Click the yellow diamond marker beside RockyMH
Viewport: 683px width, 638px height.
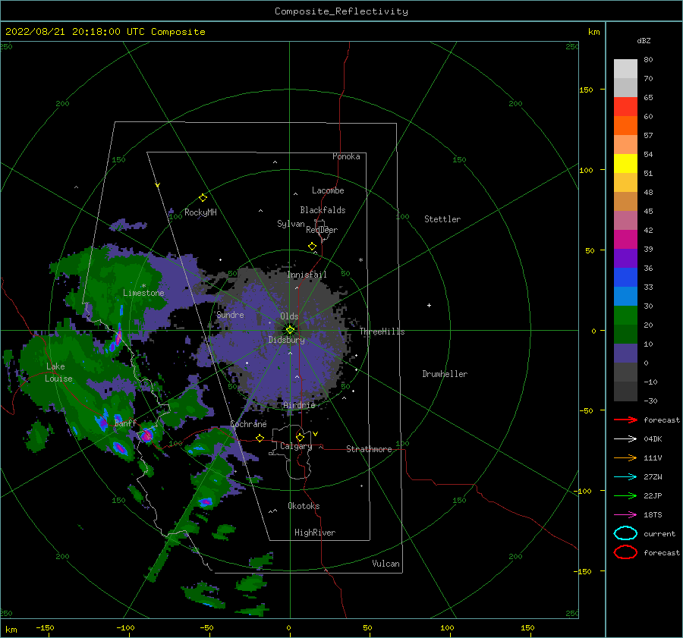203,198
